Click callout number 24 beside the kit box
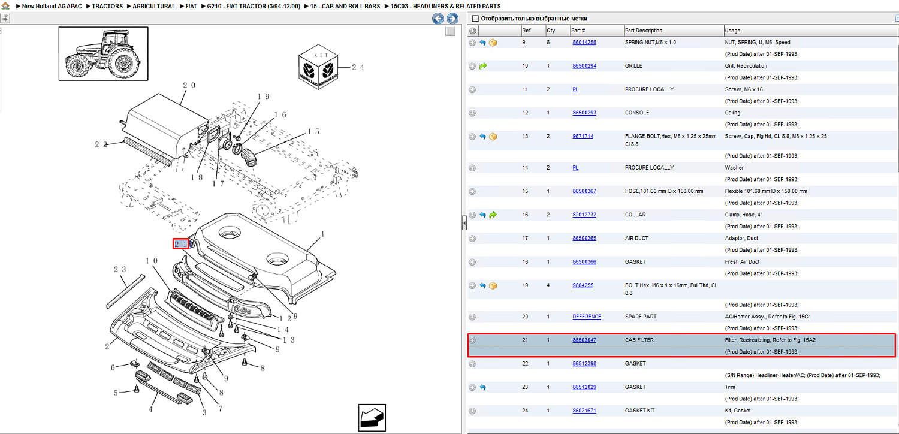This screenshot has width=899, height=434. [x=358, y=68]
